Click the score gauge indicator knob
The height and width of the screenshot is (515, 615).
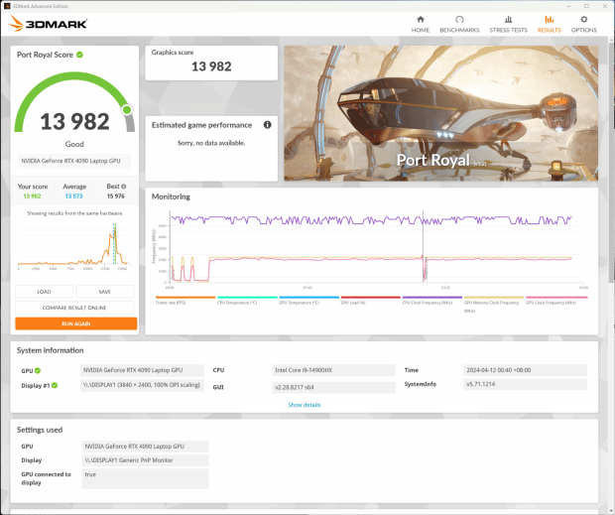click(127, 110)
